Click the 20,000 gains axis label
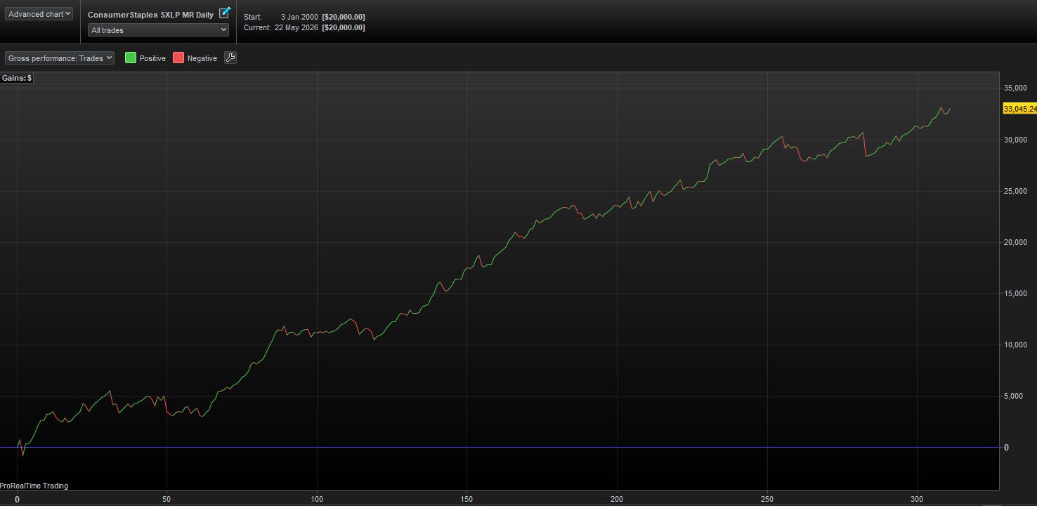Image resolution: width=1037 pixels, height=506 pixels. pyautogui.click(x=1015, y=242)
